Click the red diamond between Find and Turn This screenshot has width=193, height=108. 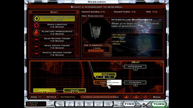pos(144,104)
